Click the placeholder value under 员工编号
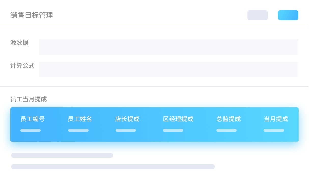 pyautogui.click(x=31, y=130)
